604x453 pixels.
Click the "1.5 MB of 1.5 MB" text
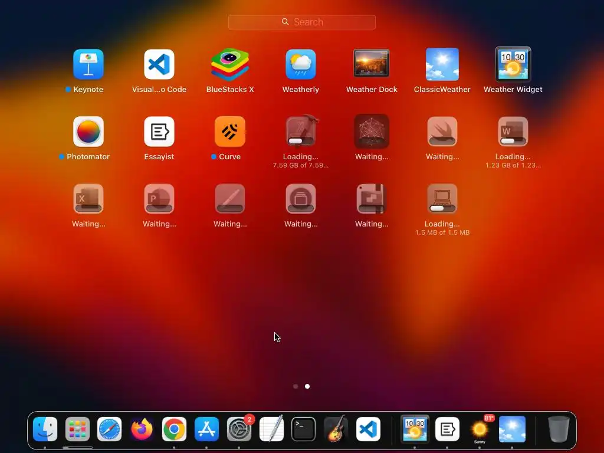pos(442,232)
